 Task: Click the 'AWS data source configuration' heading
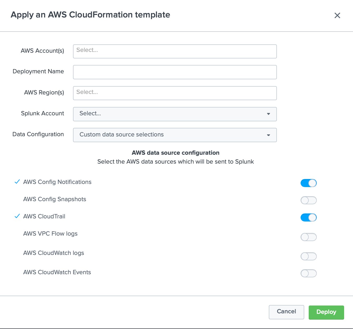click(x=175, y=153)
